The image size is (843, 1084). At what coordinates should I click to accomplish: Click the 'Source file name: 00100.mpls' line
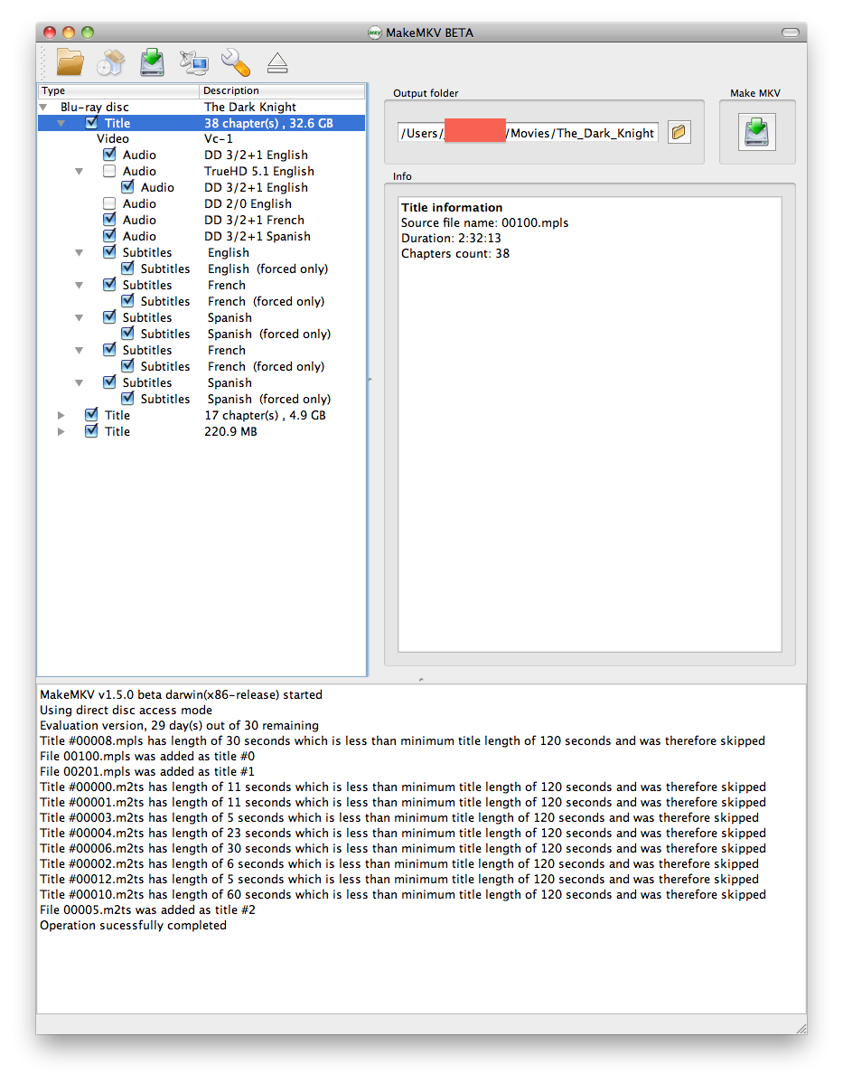click(484, 222)
